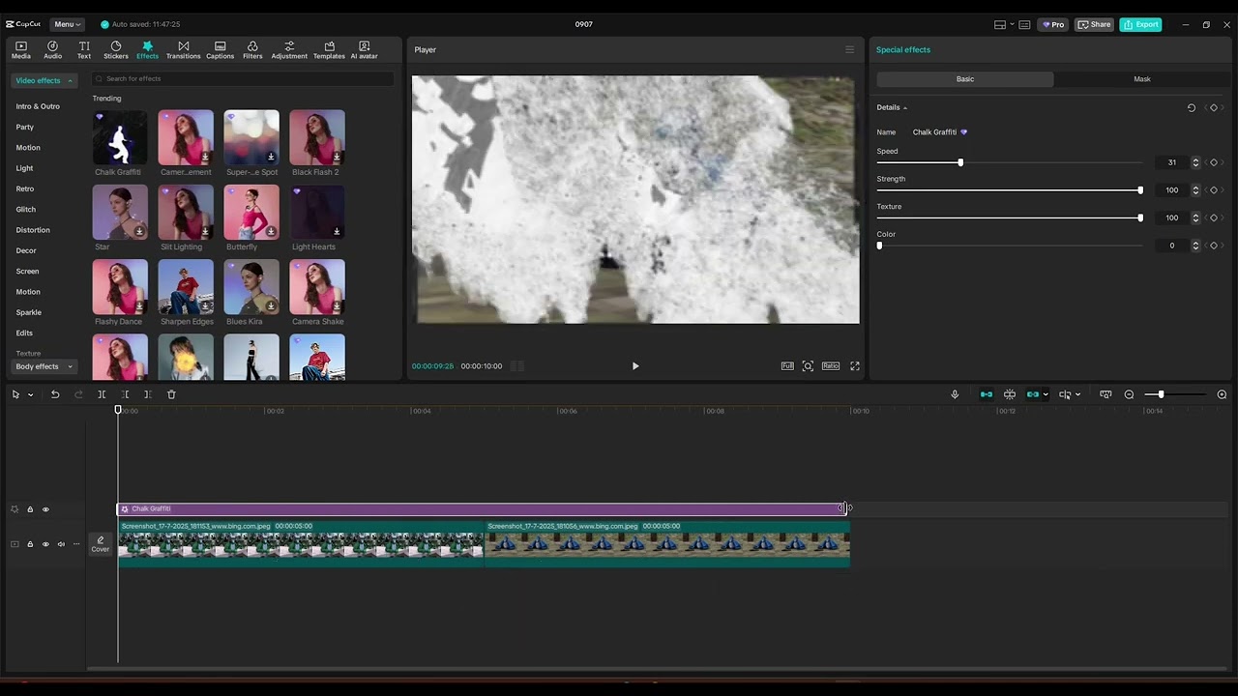1238x696 pixels.
Task: Click the Pro upgrade button
Action: click(1053, 24)
